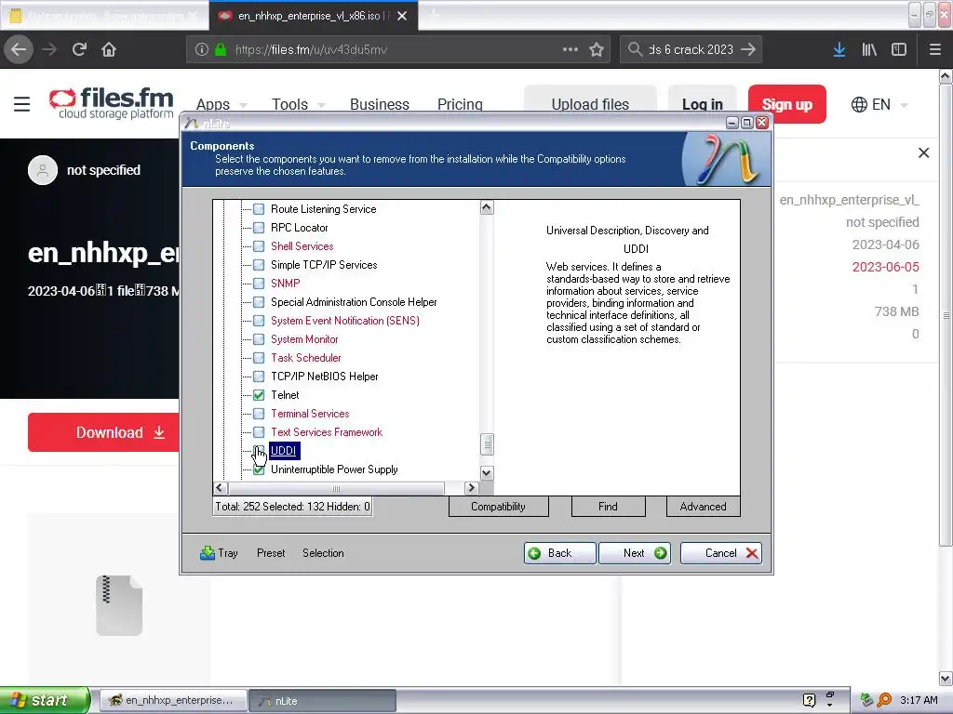Select Text Services Framework row

pos(327,432)
